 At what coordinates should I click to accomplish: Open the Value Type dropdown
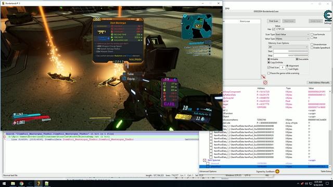pyautogui.click(x=292, y=39)
